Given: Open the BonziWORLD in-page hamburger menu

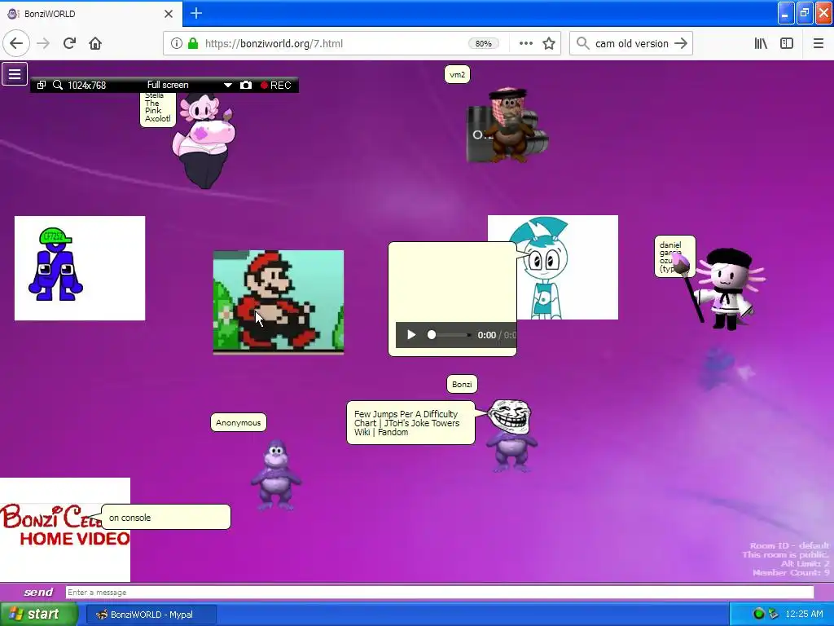Looking at the screenshot, I should 15,74.
